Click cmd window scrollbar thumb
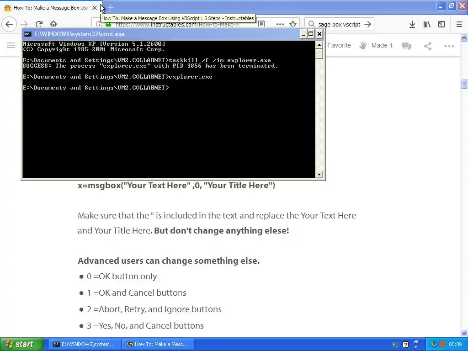The width and height of the screenshot is (468, 351). (x=319, y=54)
